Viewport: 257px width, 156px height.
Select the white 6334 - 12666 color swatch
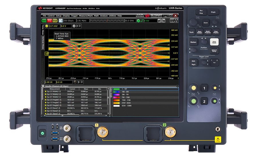(x=116, y=106)
